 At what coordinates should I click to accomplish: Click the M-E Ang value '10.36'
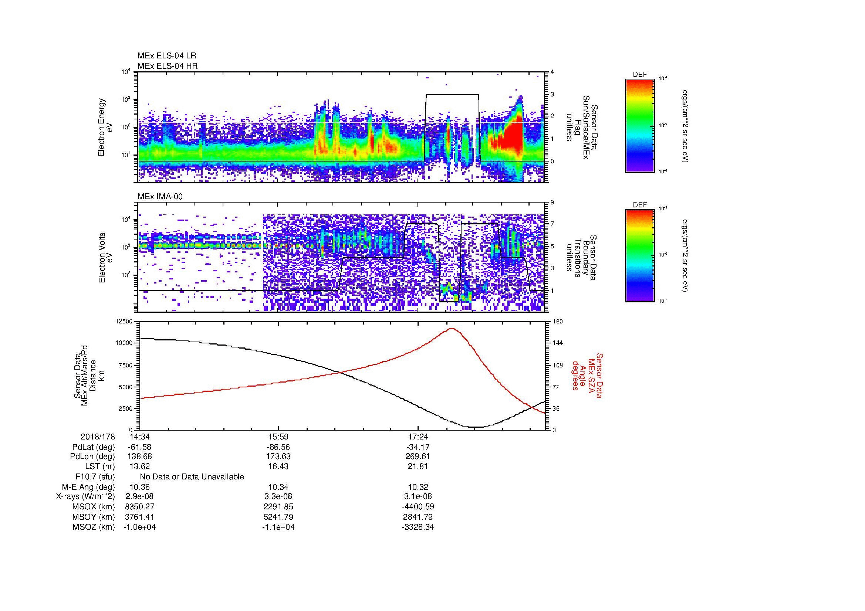[139, 487]
